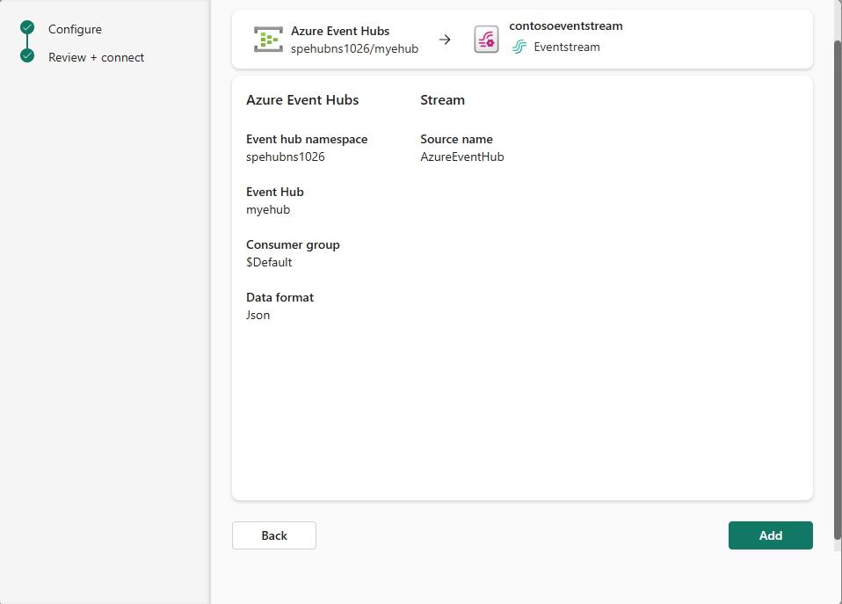Click the contosoeventstream title
Viewport: 842px width, 604px height.
(x=566, y=25)
